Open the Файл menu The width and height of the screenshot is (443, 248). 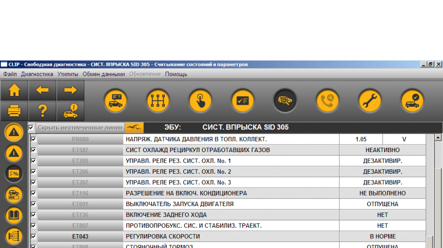(x=10, y=74)
